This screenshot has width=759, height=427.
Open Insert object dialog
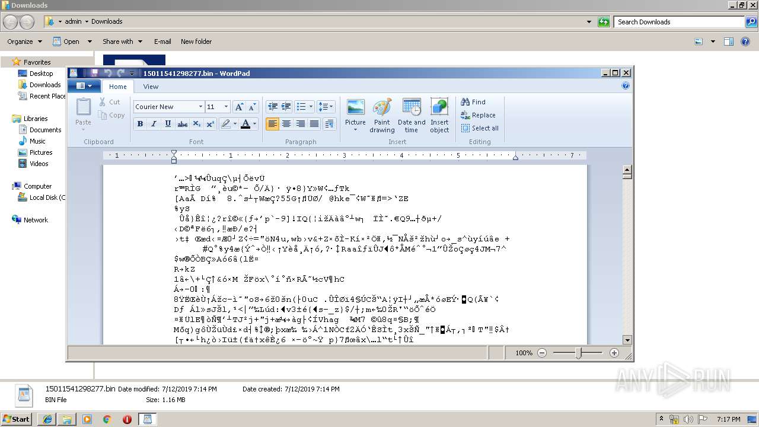coord(439,116)
